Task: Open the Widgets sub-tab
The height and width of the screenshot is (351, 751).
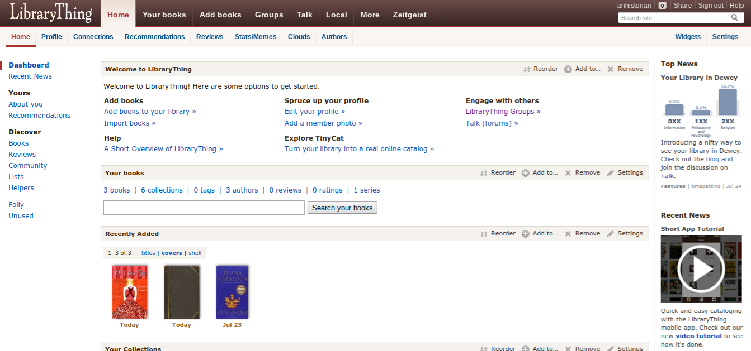Action: pos(688,37)
